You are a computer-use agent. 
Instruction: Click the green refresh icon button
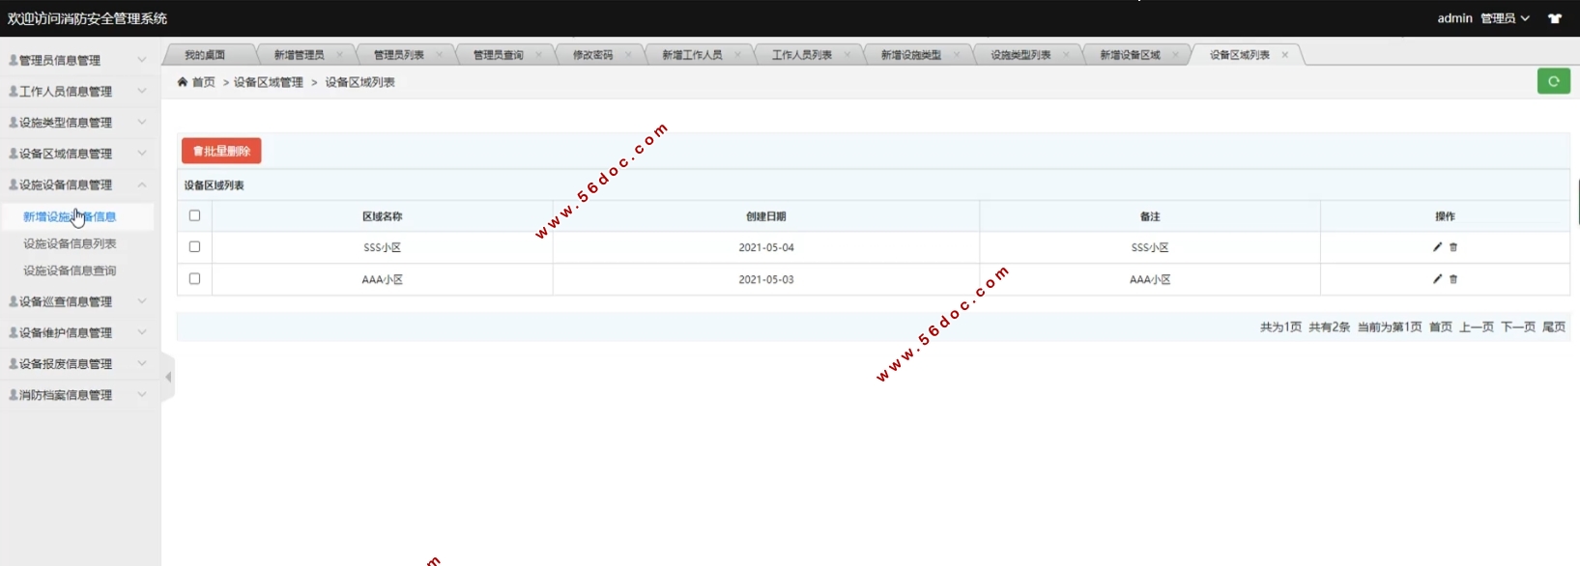point(1553,82)
